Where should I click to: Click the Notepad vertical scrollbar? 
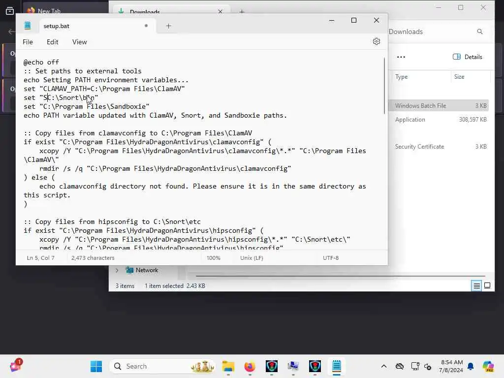(x=384, y=86)
